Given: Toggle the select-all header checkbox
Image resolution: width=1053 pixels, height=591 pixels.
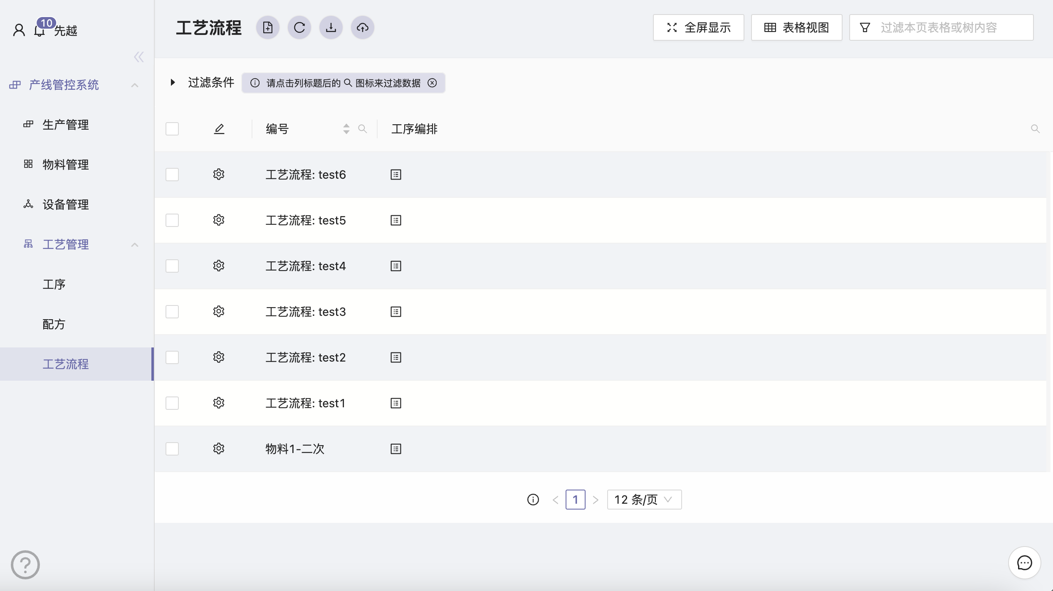Looking at the screenshot, I should (172, 129).
